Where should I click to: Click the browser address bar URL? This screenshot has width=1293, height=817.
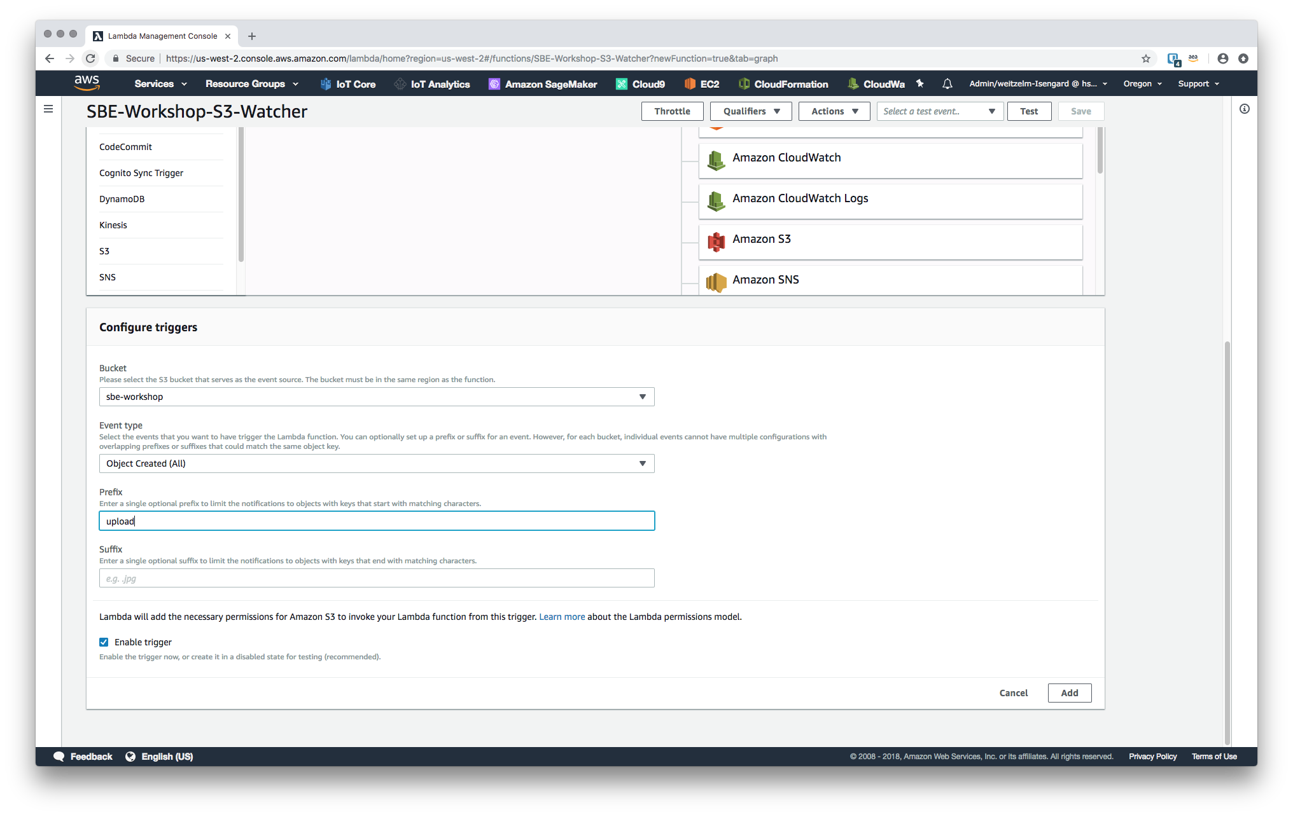[472, 58]
